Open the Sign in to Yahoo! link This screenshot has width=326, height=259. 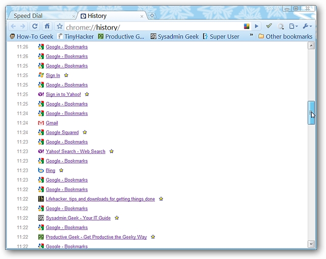coord(63,94)
